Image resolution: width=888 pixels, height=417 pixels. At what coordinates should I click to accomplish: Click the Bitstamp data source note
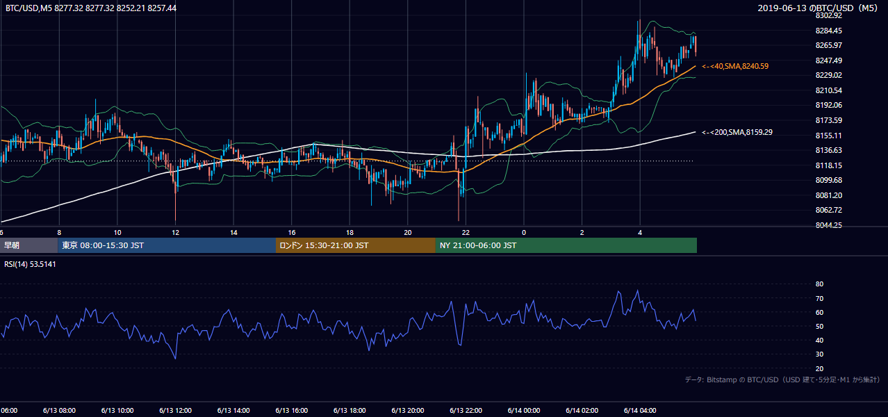click(782, 379)
